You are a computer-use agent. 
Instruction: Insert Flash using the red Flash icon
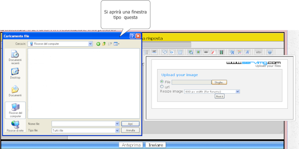pyautogui.click(x=213, y=52)
